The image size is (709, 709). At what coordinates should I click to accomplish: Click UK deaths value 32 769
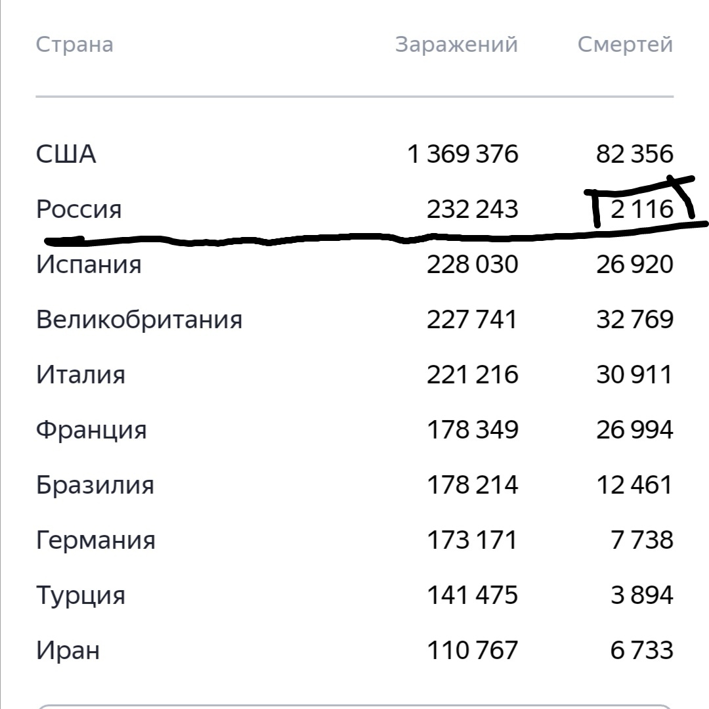click(635, 319)
